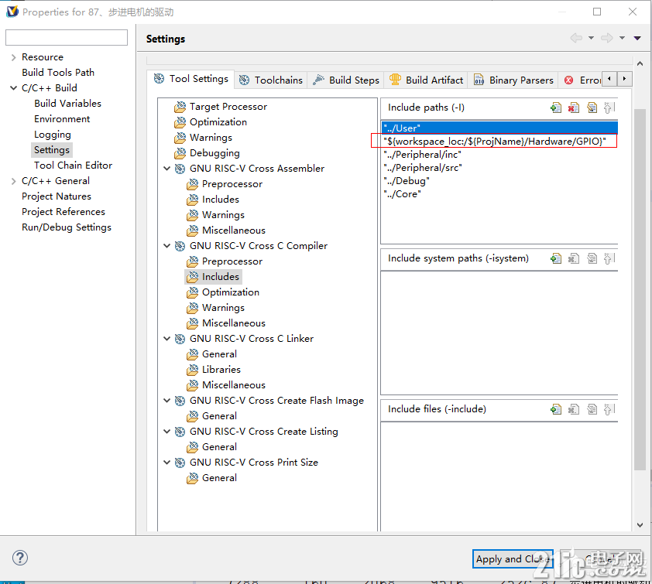Open back history dropdown arrow

coord(591,38)
